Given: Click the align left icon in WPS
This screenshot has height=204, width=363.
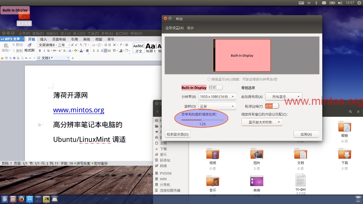Looking at the screenshot, I should 94,51.
